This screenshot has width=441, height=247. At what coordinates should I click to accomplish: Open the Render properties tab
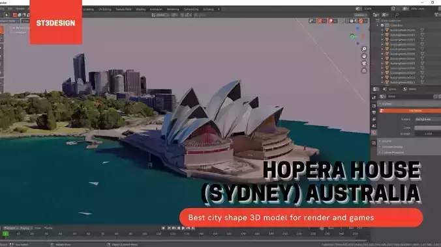pyautogui.click(x=374, y=106)
